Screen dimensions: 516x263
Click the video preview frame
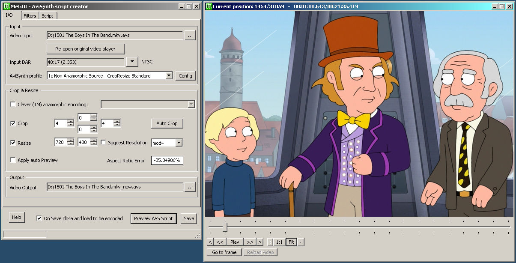[x=359, y=114]
